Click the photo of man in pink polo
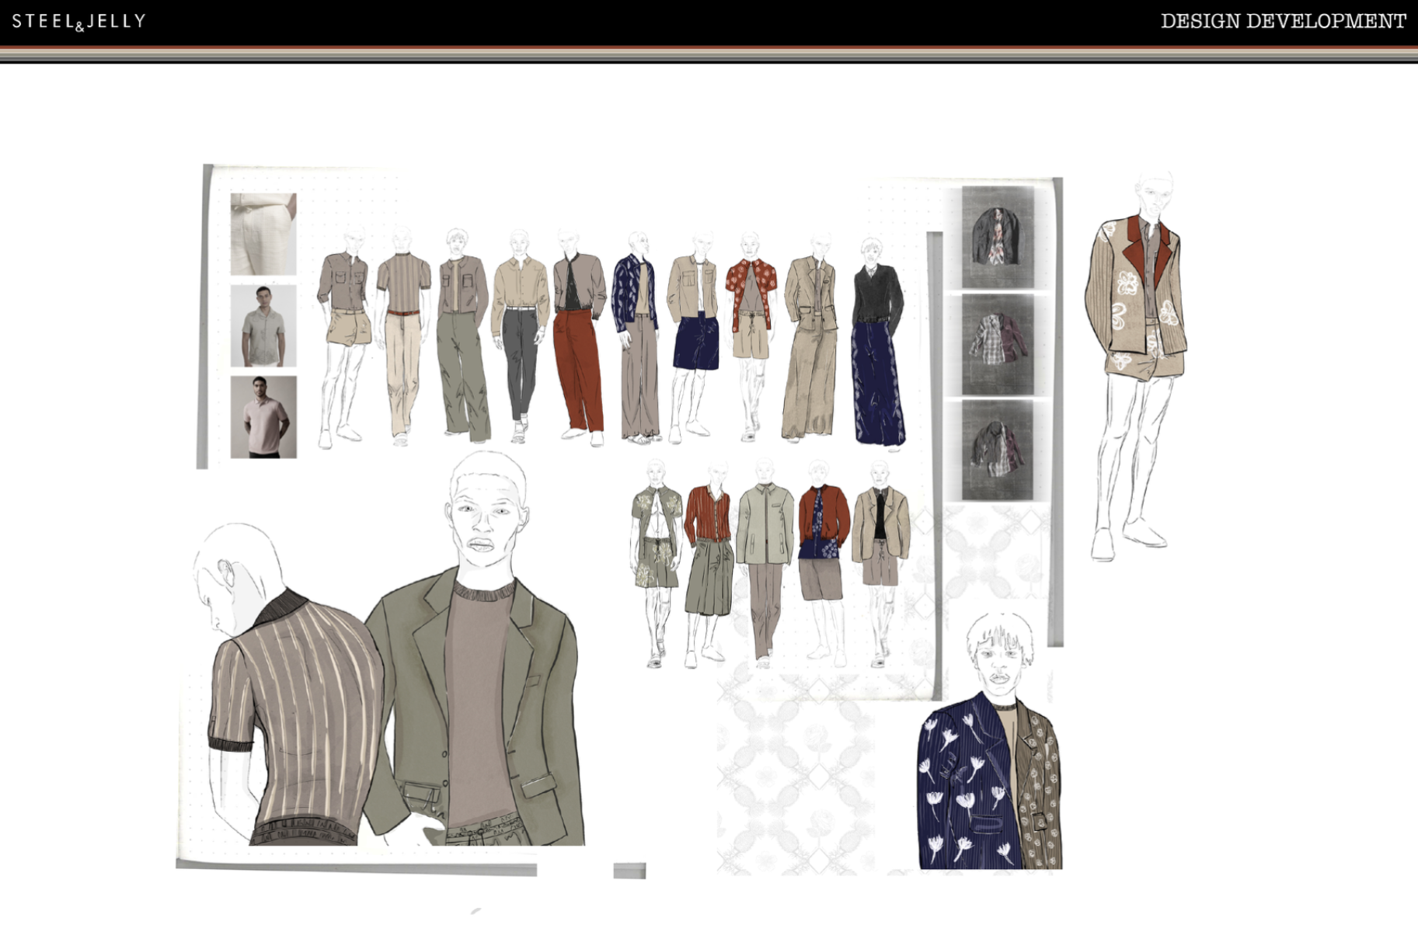 263,417
